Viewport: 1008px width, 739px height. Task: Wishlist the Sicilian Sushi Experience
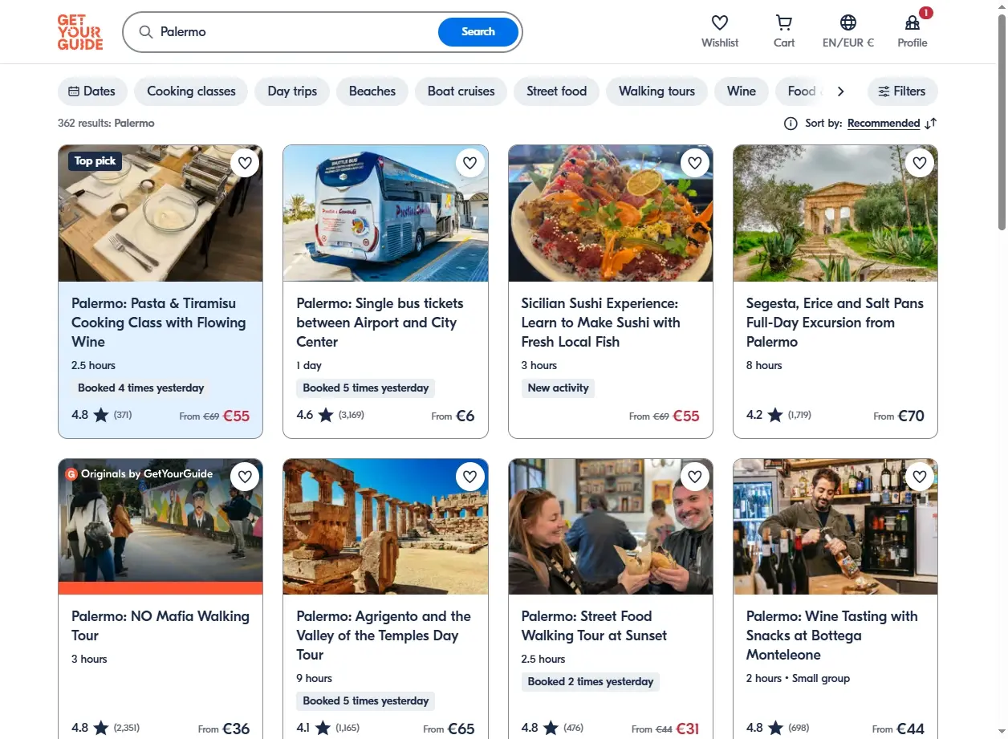[x=695, y=164]
